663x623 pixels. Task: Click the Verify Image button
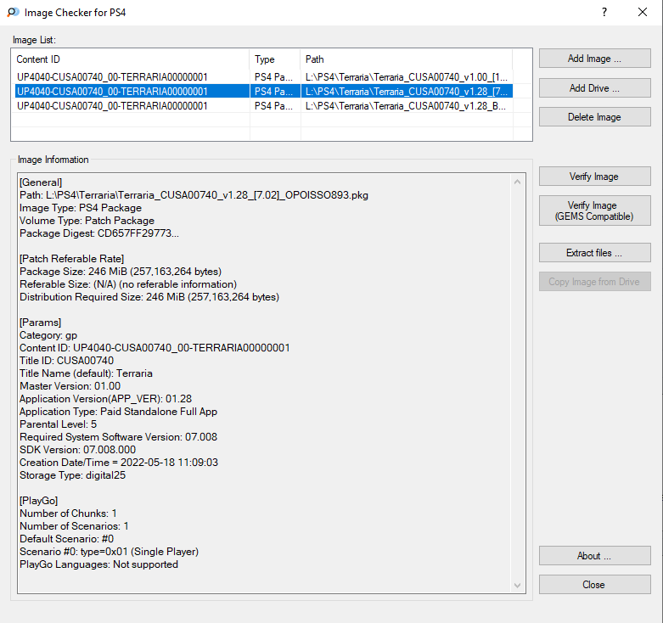(594, 177)
